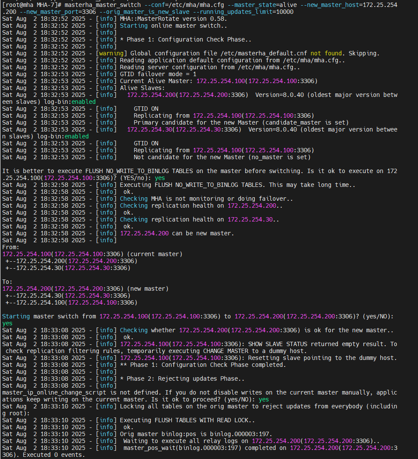Click '/etc/masterha_default.cnf' path in warning

coord(263,53)
